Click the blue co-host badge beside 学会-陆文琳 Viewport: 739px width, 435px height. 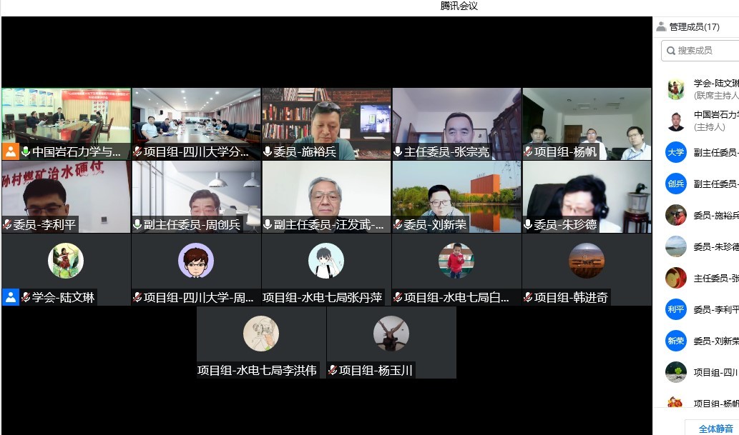(x=10, y=297)
